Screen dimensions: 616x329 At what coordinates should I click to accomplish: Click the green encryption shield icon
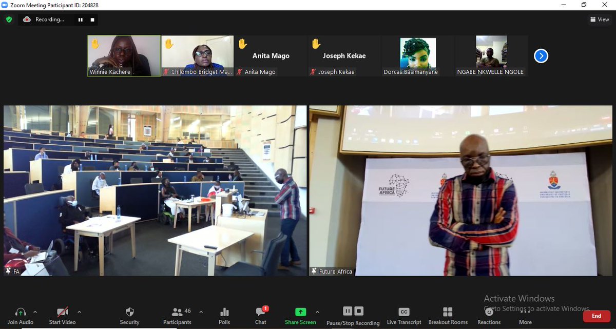[9, 20]
